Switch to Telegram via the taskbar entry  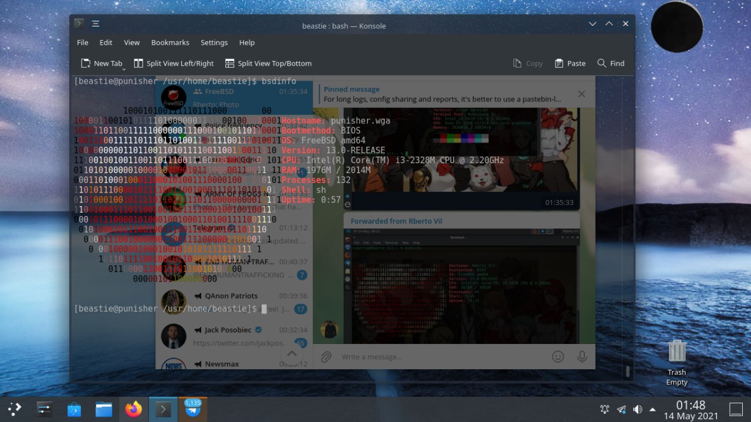(192, 409)
